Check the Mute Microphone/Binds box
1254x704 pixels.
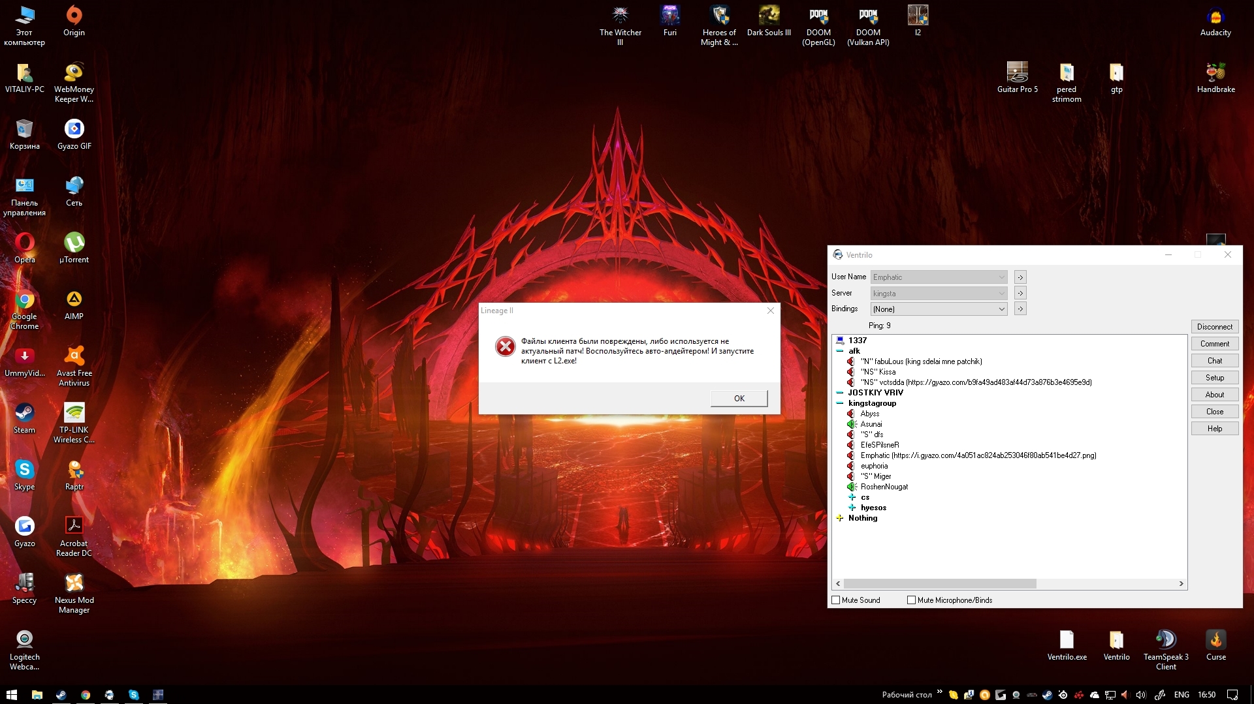911,600
